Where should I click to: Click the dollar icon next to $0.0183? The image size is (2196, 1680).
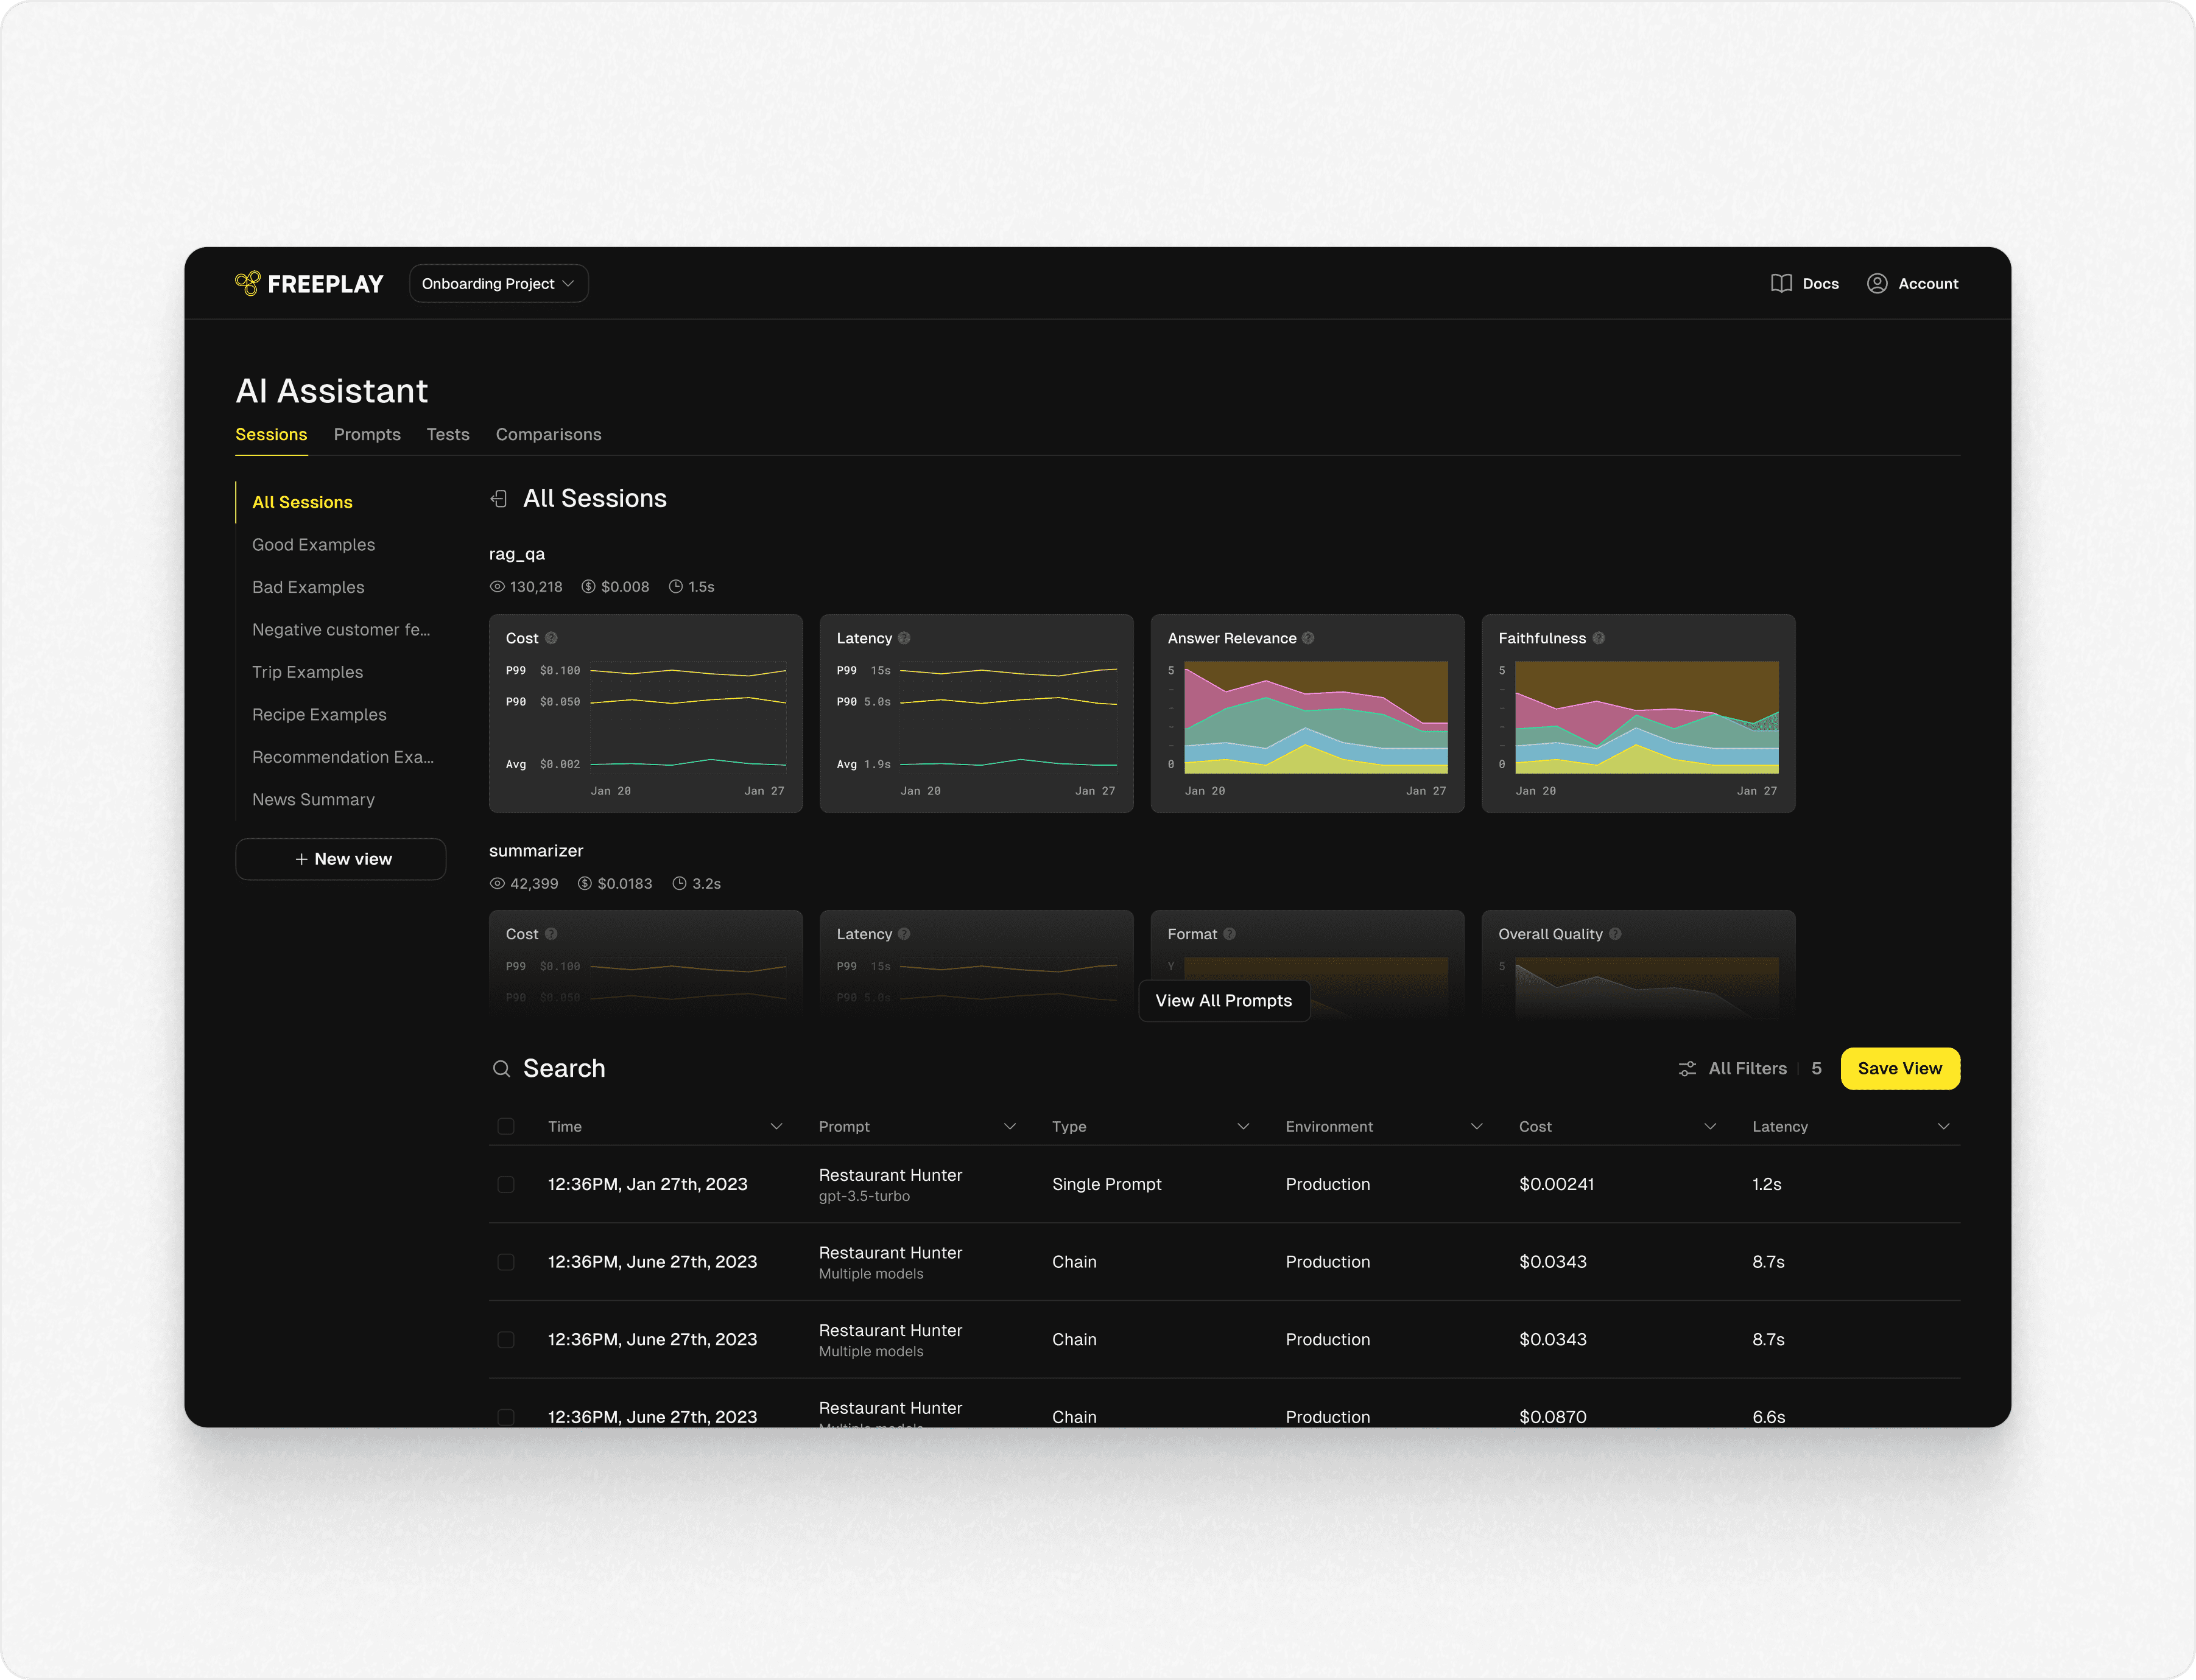coord(585,884)
